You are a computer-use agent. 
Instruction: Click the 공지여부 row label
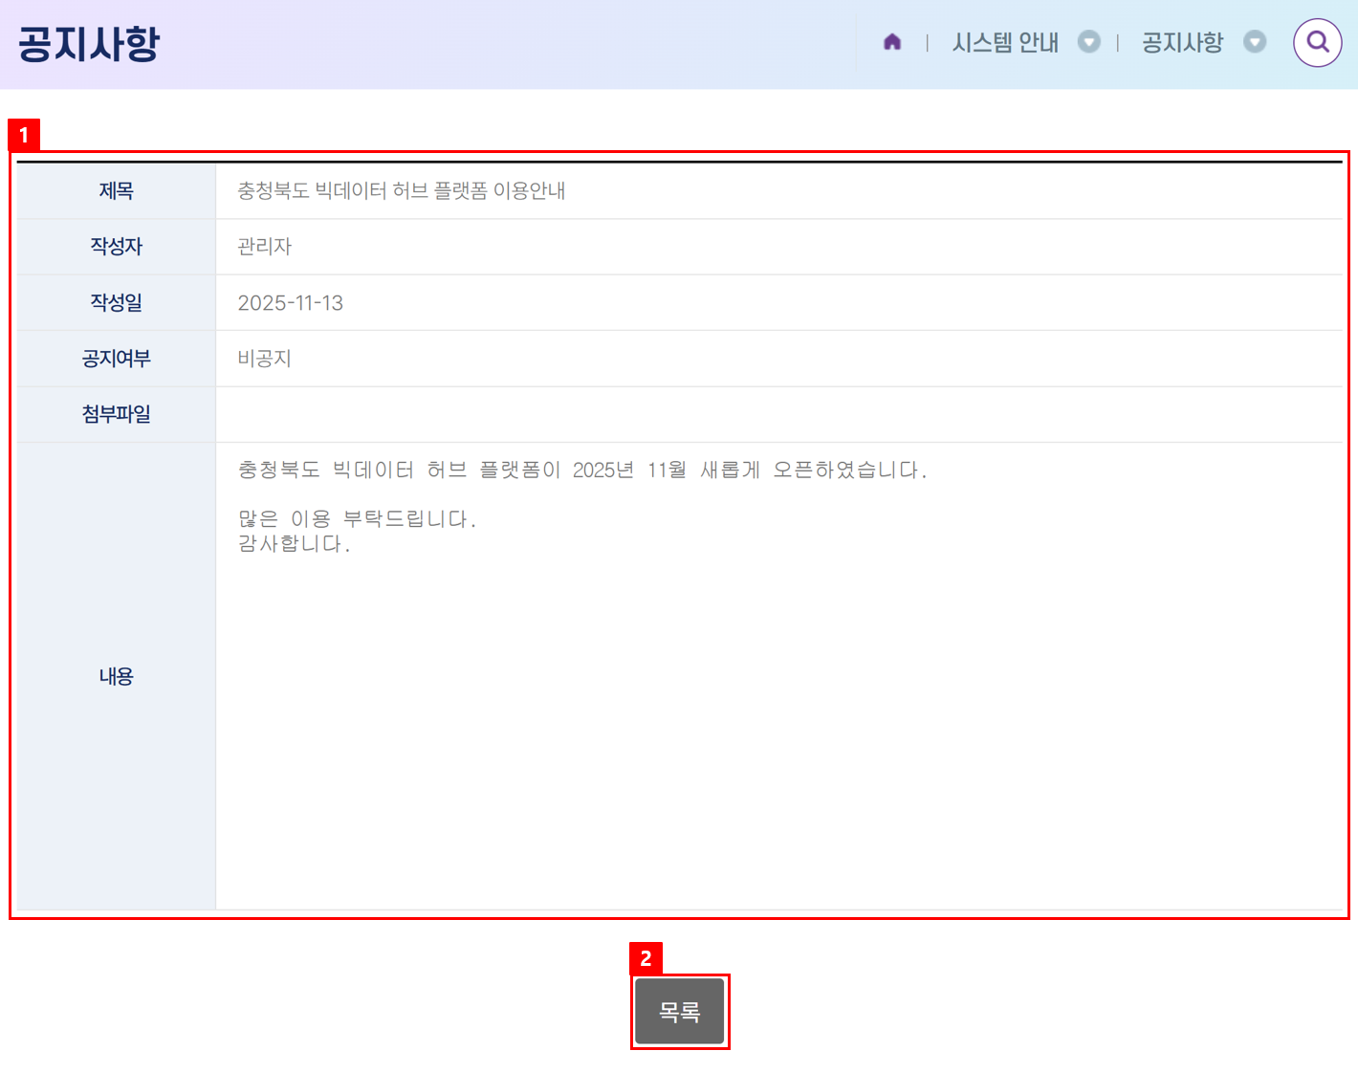tap(116, 359)
